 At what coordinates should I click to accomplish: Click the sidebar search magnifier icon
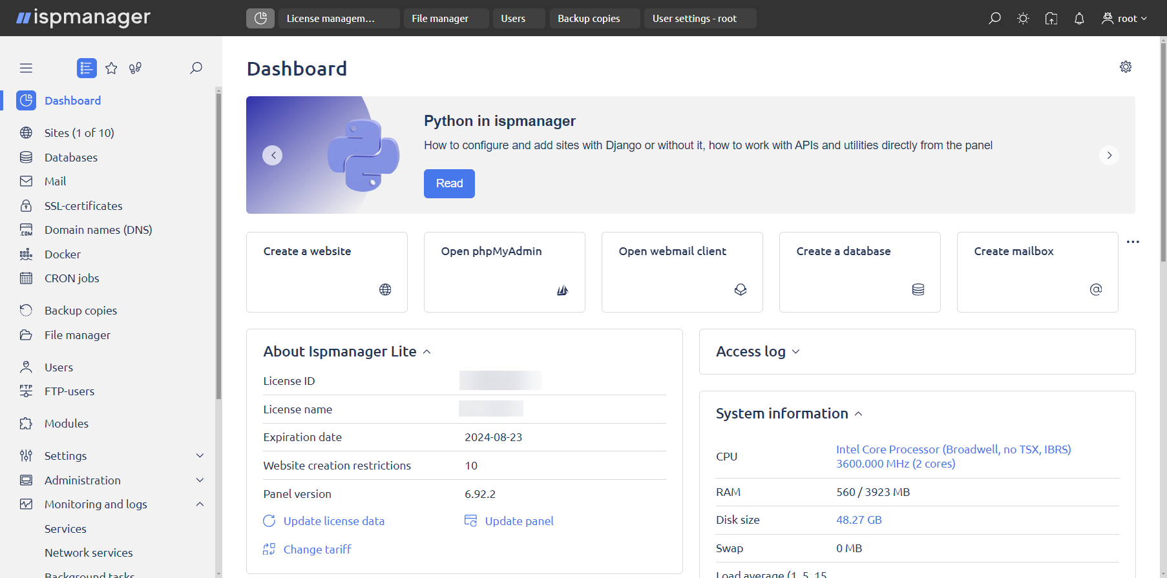[196, 68]
